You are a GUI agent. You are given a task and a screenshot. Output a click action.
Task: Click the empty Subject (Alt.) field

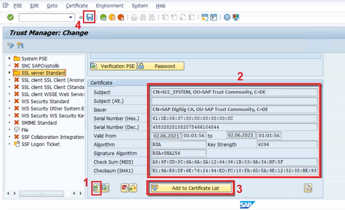pyautogui.click(x=234, y=101)
